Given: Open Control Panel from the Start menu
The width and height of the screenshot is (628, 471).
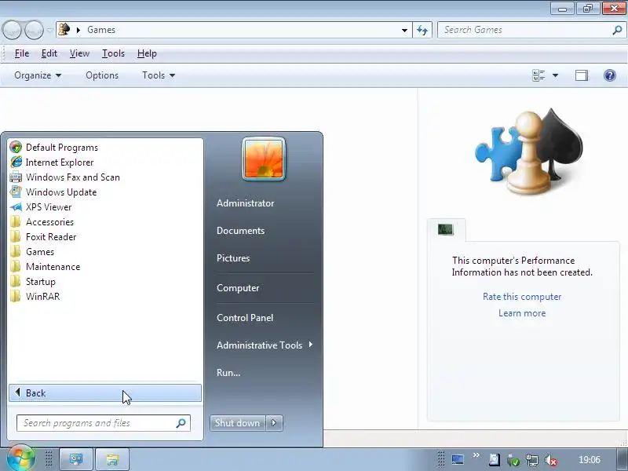Looking at the screenshot, I should (245, 318).
